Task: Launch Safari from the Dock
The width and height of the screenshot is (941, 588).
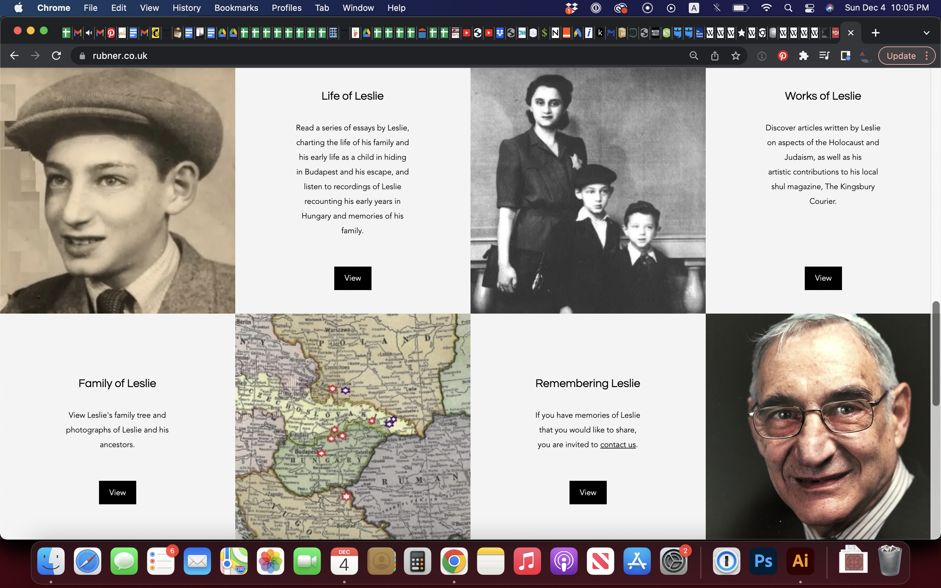Action: coord(88,561)
